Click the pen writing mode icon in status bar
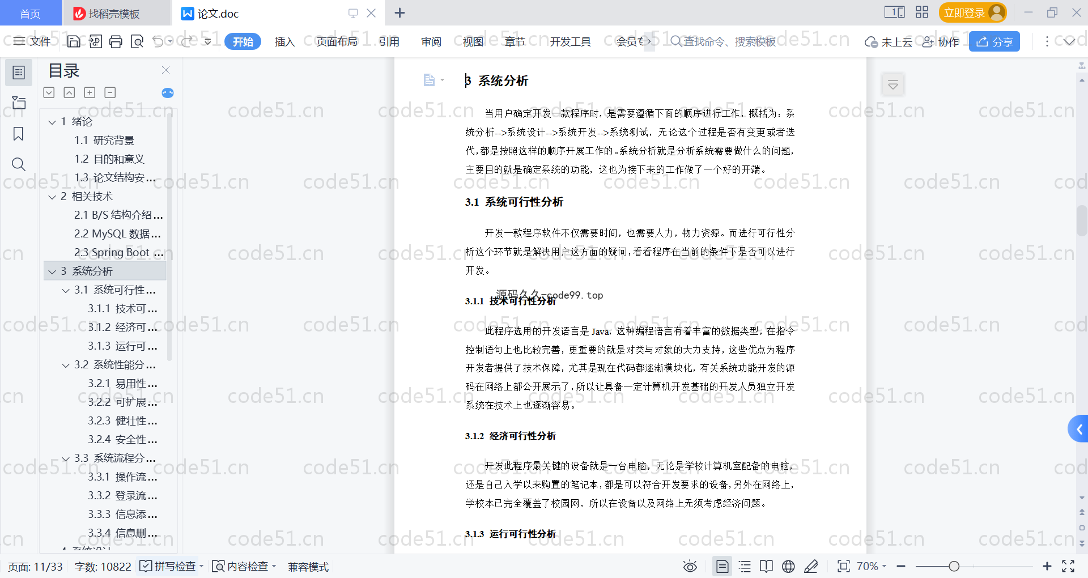The height and width of the screenshot is (578, 1088). pos(811,566)
